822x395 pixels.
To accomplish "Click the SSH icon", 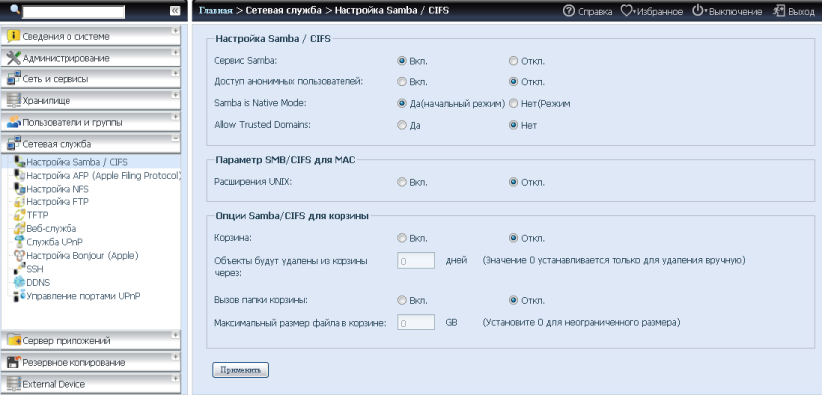I will coord(20,269).
